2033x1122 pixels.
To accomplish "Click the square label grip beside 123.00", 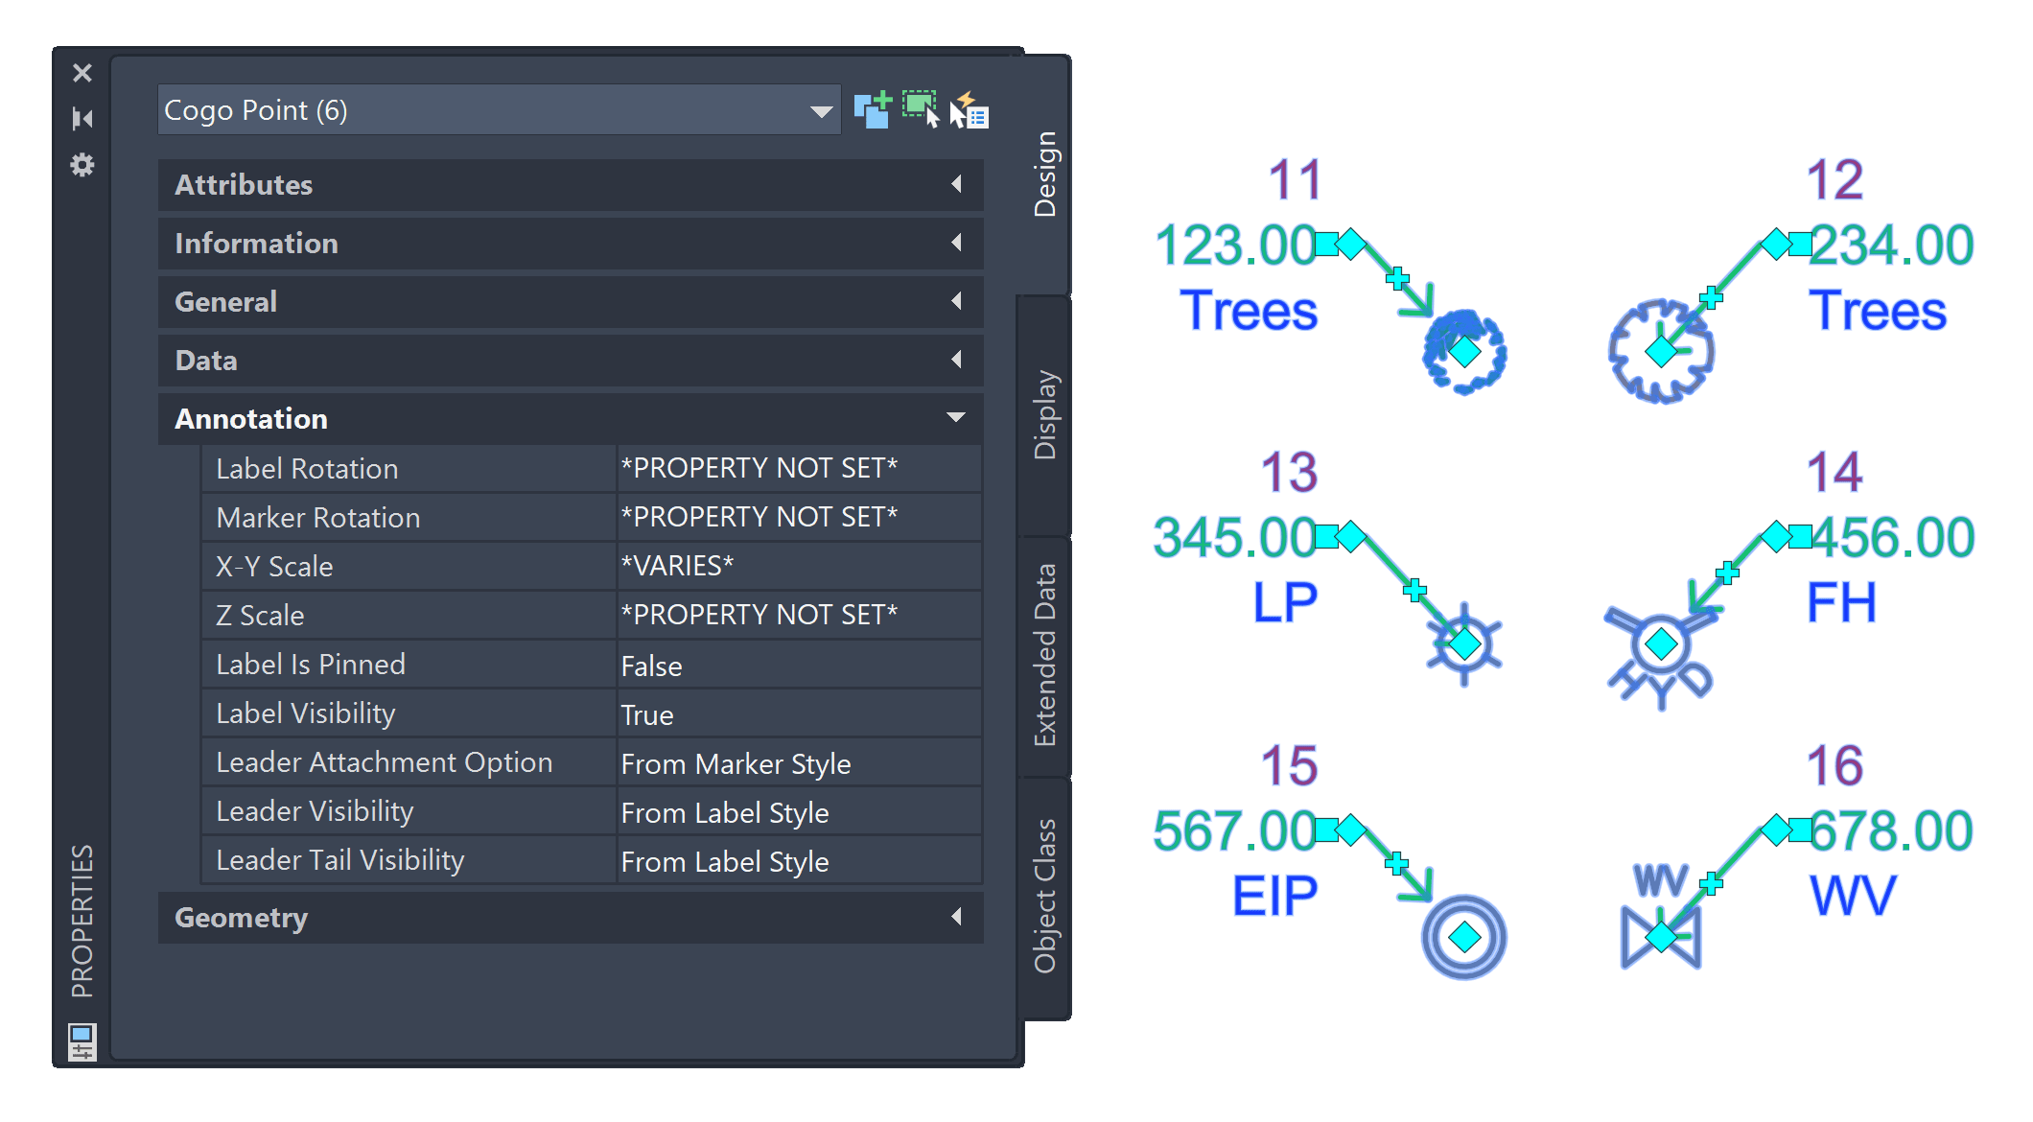I will [x=1325, y=244].
